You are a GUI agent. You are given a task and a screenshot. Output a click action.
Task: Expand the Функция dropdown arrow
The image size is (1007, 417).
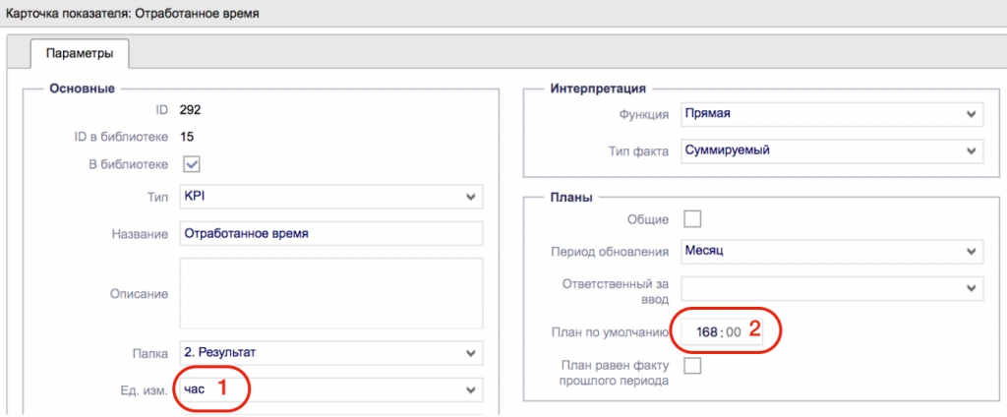click(970, 114)
